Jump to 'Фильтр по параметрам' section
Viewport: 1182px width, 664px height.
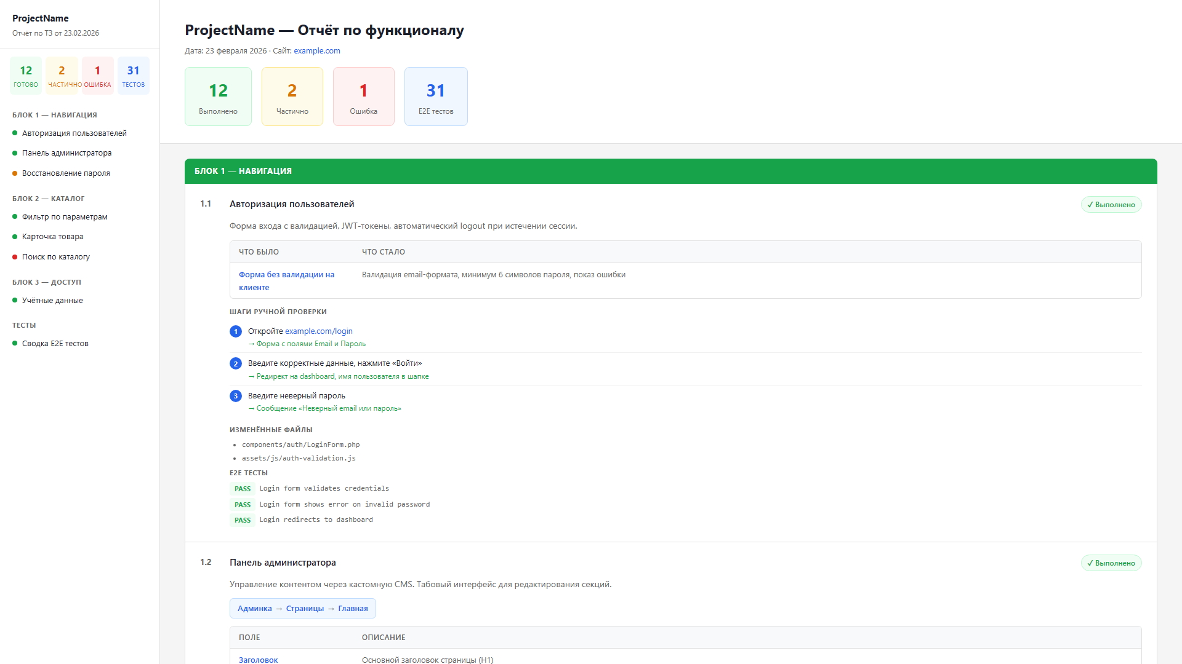pyautogui.click(x=65, y=217)
